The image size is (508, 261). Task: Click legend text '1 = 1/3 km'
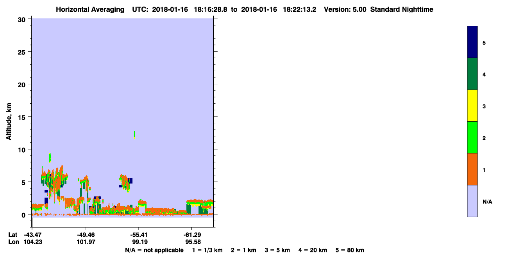coord(208,250)
